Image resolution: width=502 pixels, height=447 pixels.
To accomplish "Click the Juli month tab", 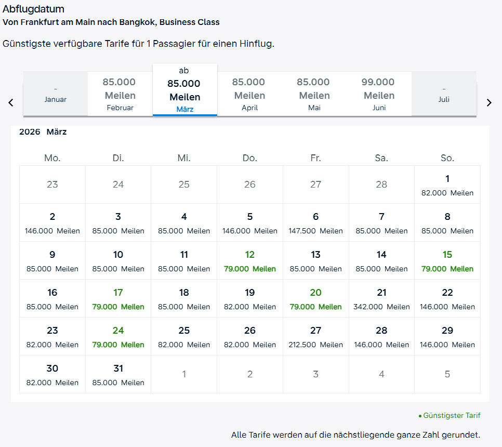I will (443, 94).
